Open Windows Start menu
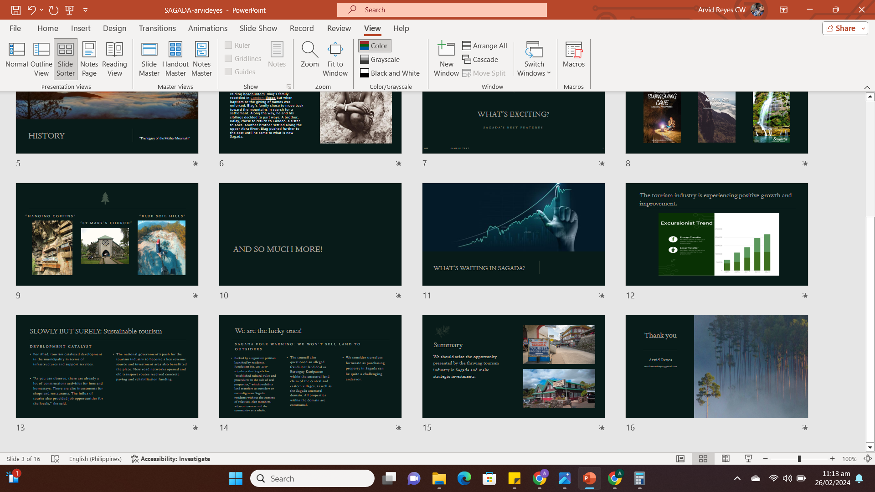The image size is (875, 492). tap(236, 478)
